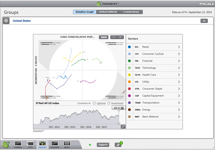The height and width of the screenshot is (150, 215).
Task: Click the tan Basic Material color dot
Action: [x=129, y=117]
